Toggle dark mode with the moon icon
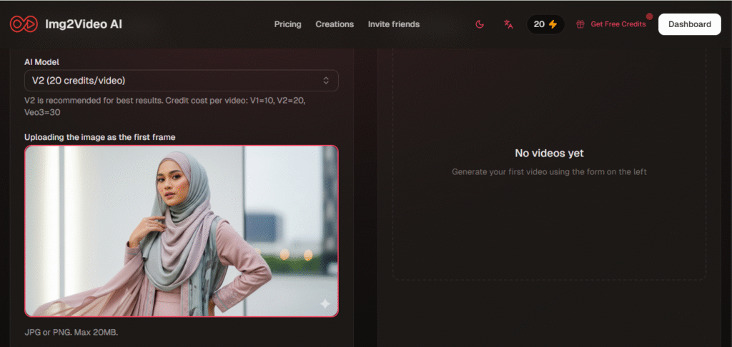This screenshot has width=732, height=347. pos(480,24)
